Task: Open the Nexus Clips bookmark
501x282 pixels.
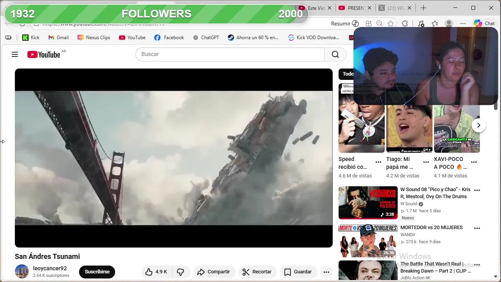Action: click(x=94, y=38)
